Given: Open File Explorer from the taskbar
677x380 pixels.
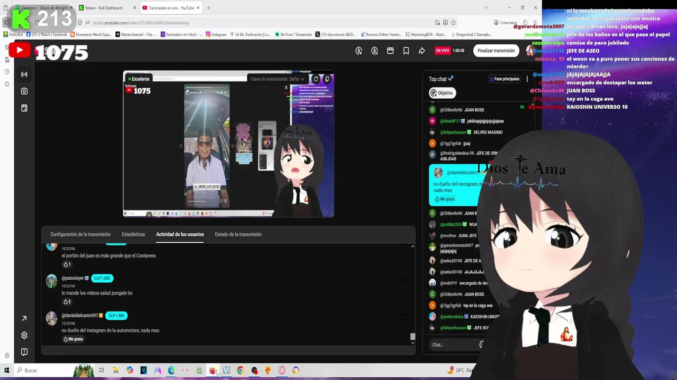Looking at the screenshot, I should coord(115,370).
